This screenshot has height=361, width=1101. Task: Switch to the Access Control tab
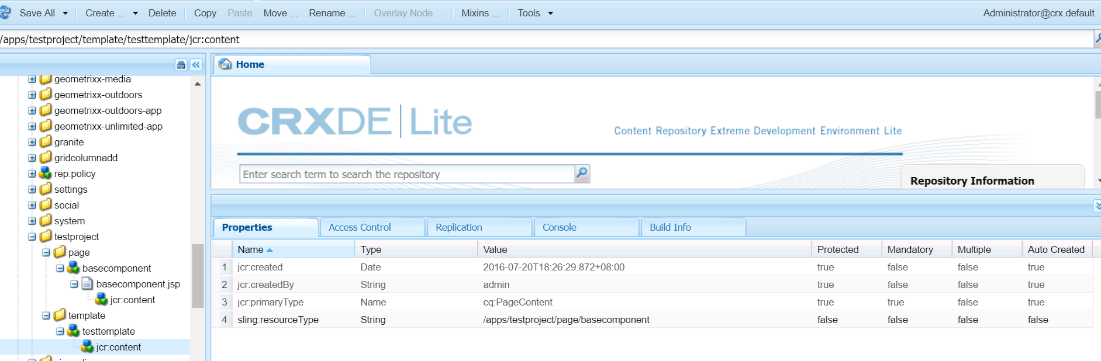point(372,227)
